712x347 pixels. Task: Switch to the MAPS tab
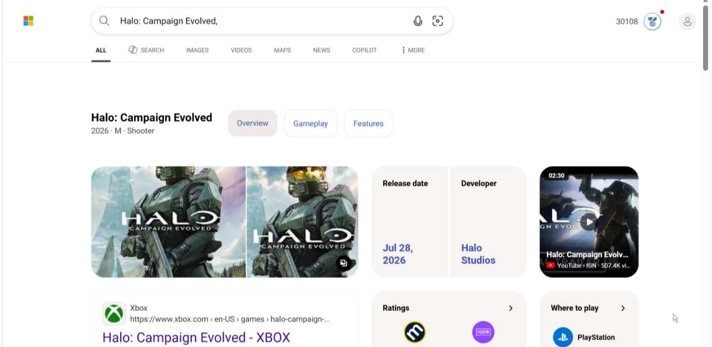click(x=283, y=50)
